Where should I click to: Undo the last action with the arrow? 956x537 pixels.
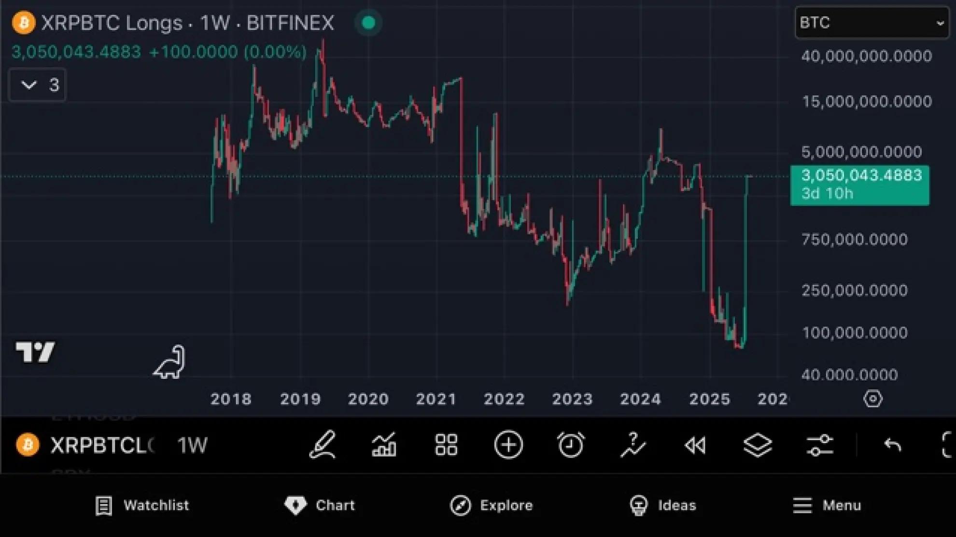coord(892,444)
